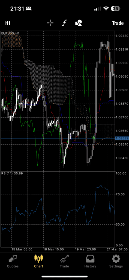Open the drawing objects shapes icon
Image resolution: width=129 pixels, height=280 pixels.
coord(79,23)
